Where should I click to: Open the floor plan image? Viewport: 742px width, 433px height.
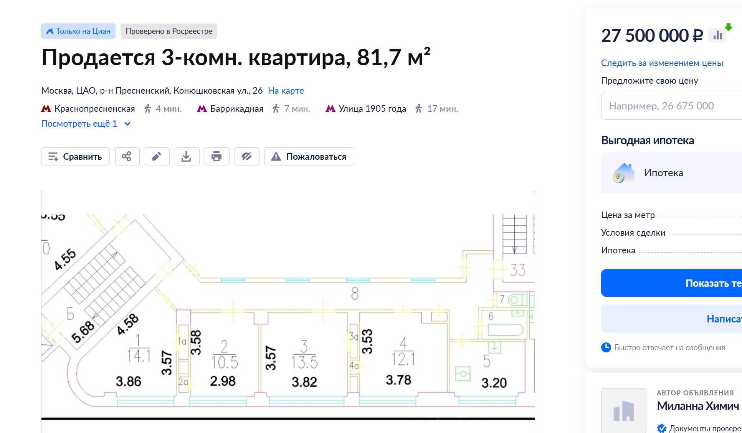pyautogui.click(x=288, y=311)
